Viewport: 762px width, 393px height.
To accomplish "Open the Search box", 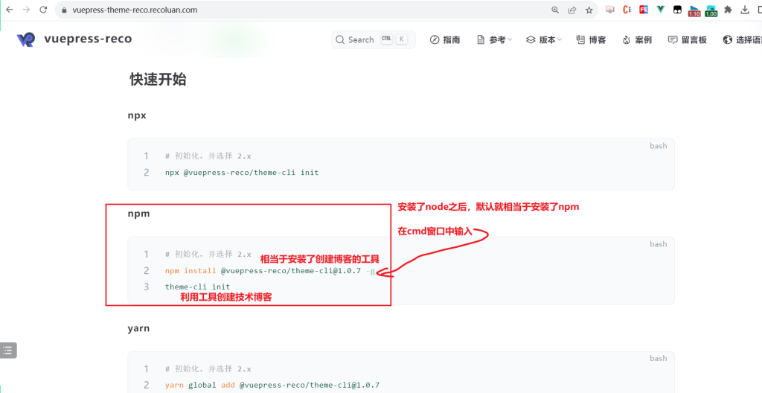I will coord(374,39).
